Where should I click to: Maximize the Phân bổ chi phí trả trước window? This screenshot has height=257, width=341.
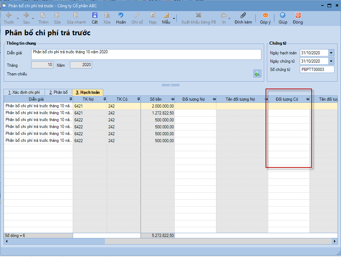[330, 6]
